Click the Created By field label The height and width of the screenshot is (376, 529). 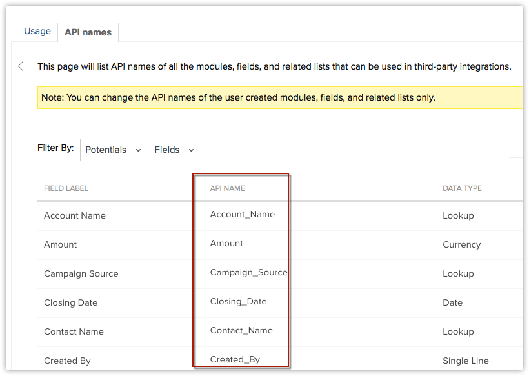pos(67,361)
